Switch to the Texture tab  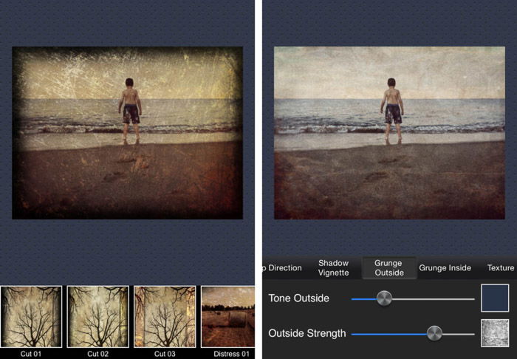501,267
